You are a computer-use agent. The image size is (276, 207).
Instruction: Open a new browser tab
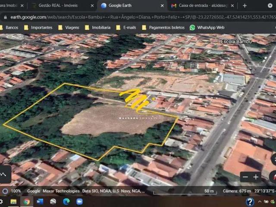coord(245,6)
